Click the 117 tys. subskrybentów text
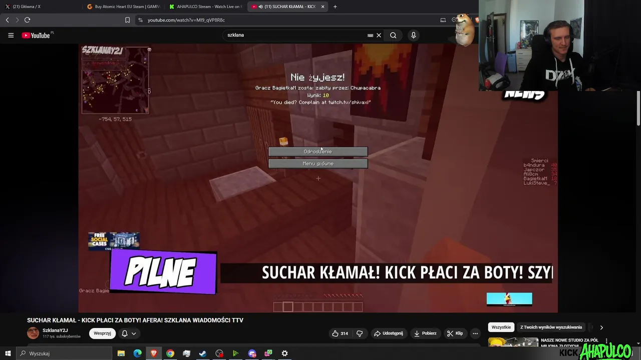 (x=62, y=336)
